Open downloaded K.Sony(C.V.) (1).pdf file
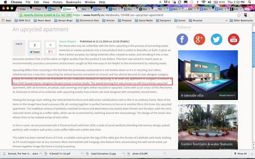This screenshot has width=255, height=159. coord(62,153)
